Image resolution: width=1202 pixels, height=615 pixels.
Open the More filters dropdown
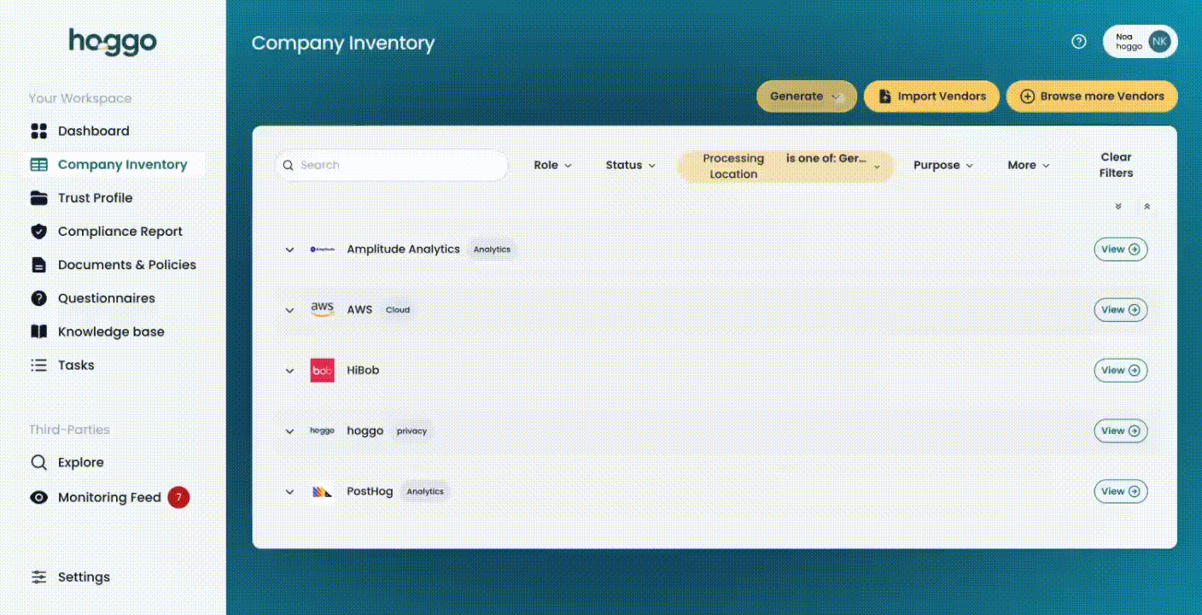coord(1029,165)
